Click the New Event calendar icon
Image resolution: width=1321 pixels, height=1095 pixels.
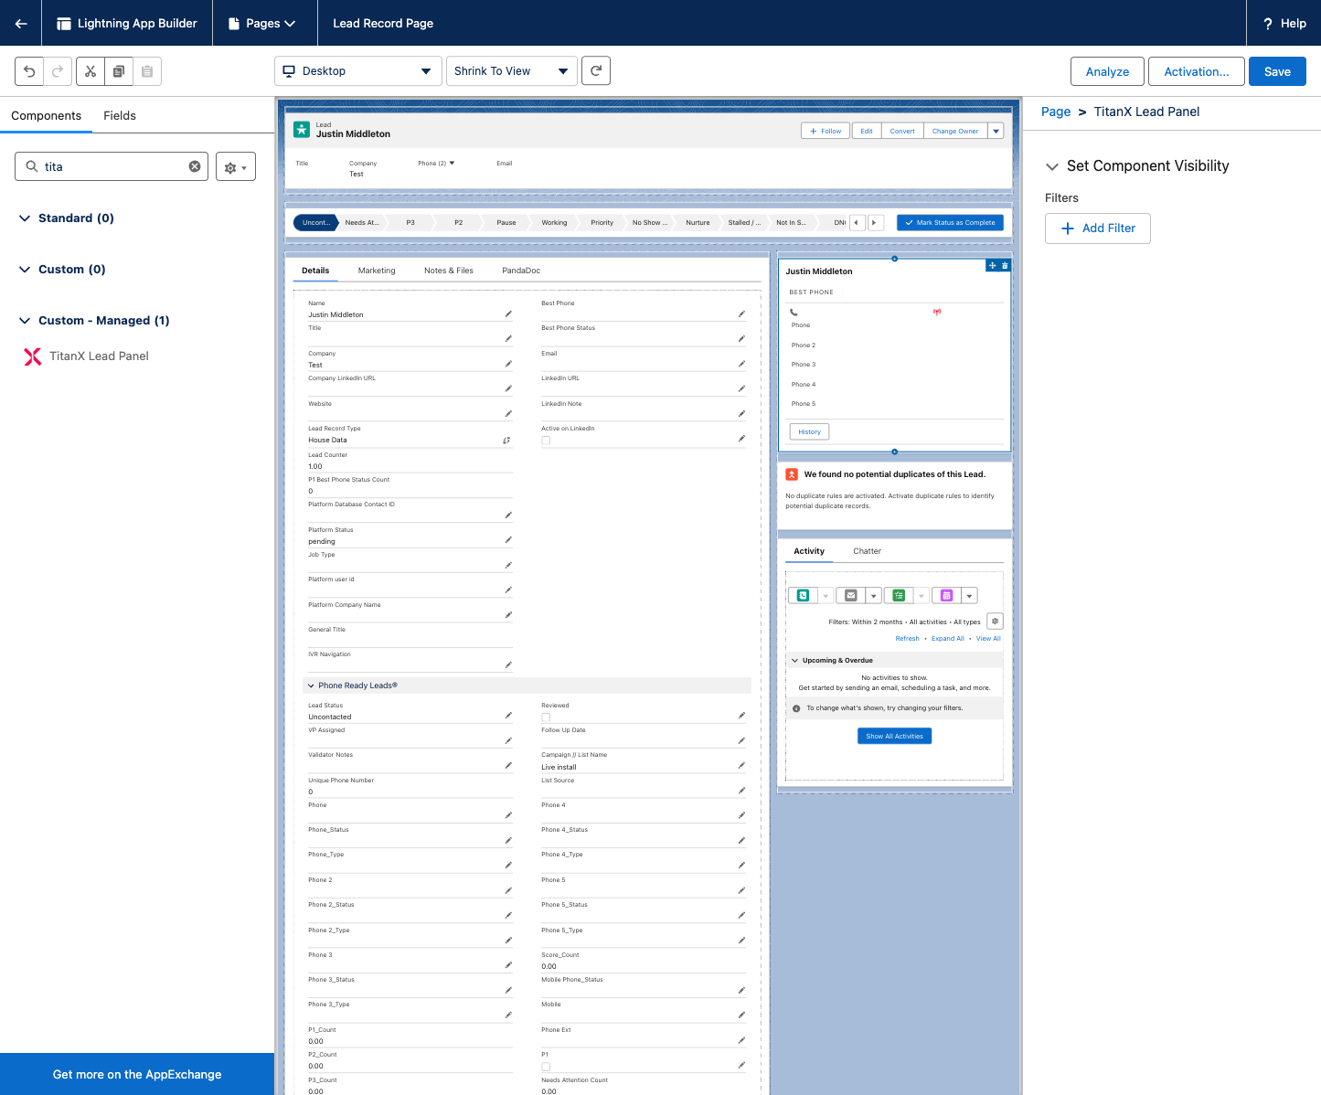[x=946, y=595]
